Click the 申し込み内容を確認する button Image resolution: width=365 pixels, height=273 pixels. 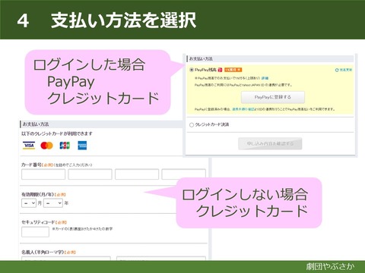pyautogui.click(x=270, y=143)
